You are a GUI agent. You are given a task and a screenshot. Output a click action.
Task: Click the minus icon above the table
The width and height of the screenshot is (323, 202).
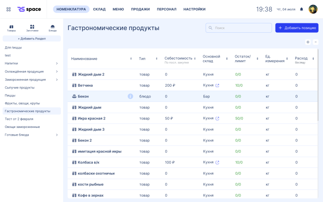pyautogui.click(x=315, y=42)
